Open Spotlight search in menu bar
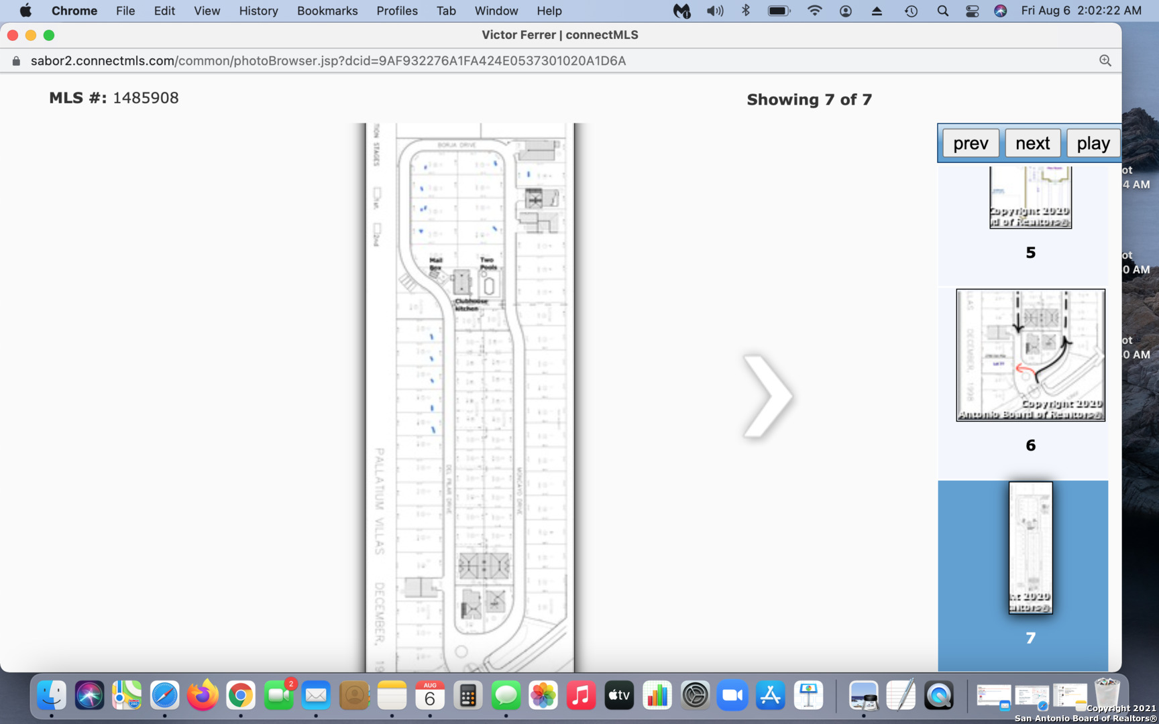 pos(942,11)
